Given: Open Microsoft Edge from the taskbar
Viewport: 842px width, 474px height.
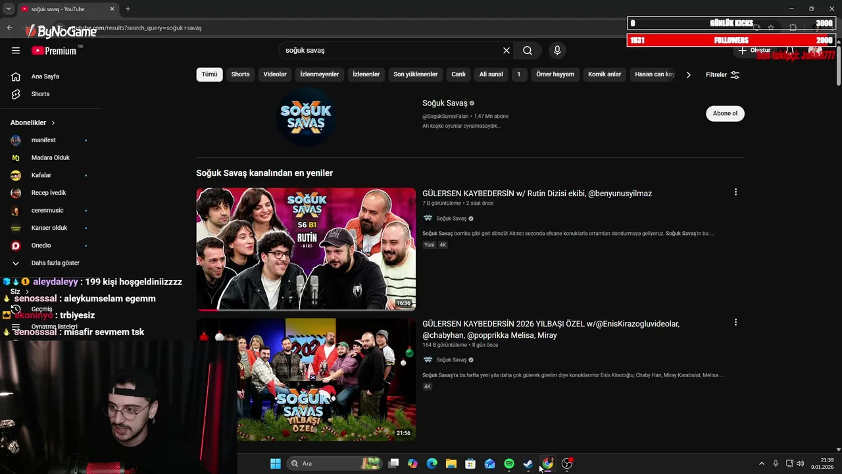Looking at the screenshot, I should (x=432, y=463).
